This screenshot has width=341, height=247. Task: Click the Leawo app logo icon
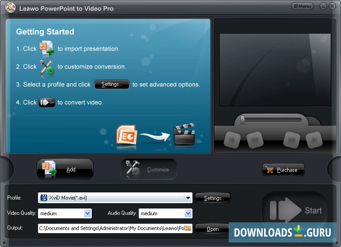(x=10, y=8)
